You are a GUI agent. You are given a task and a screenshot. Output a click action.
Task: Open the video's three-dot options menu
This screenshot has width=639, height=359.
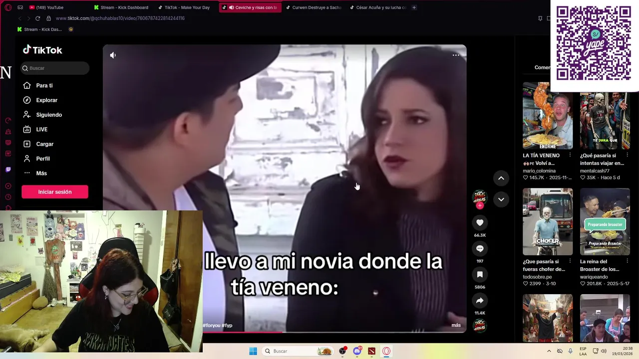click(x=456, y=55)
